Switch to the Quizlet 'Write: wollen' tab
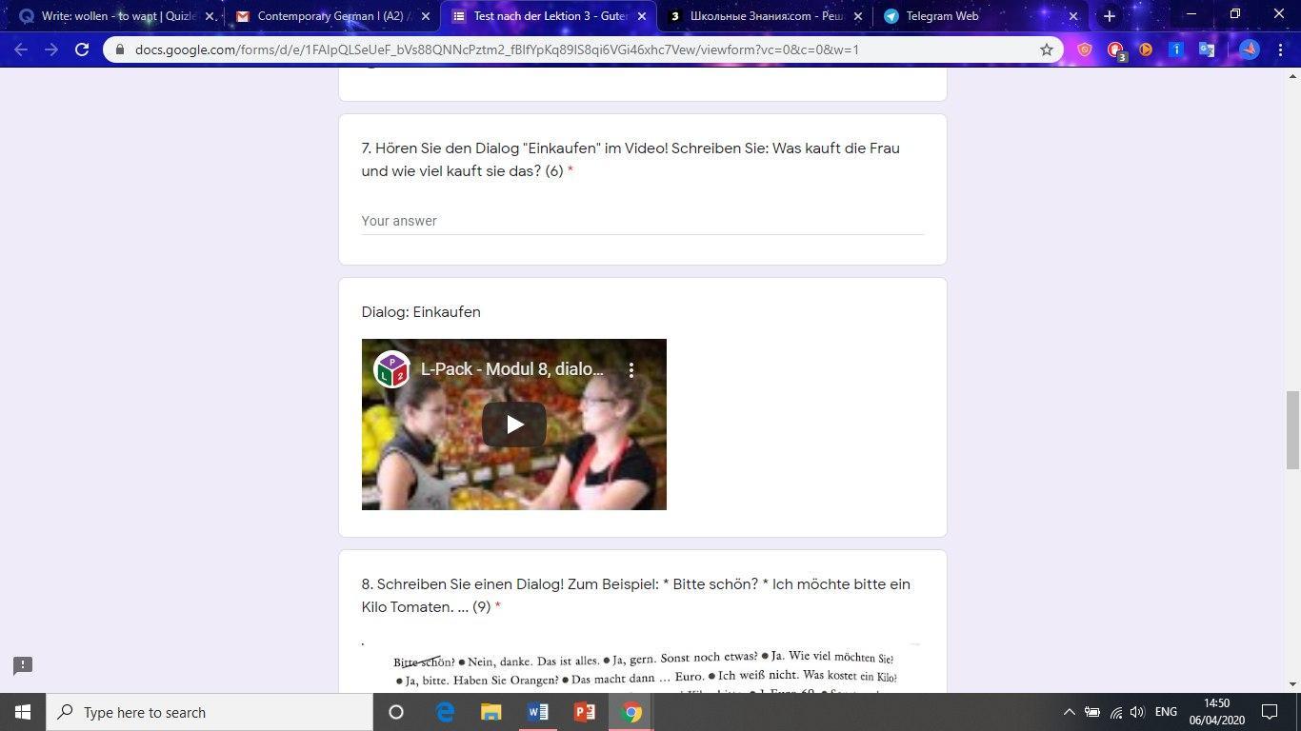The image size is (1301, 731). (117, 16)
